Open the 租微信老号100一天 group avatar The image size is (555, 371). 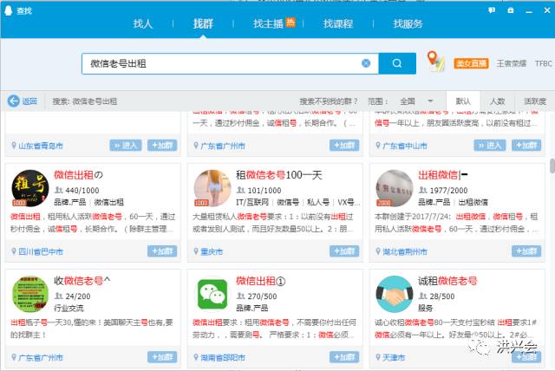212,188
